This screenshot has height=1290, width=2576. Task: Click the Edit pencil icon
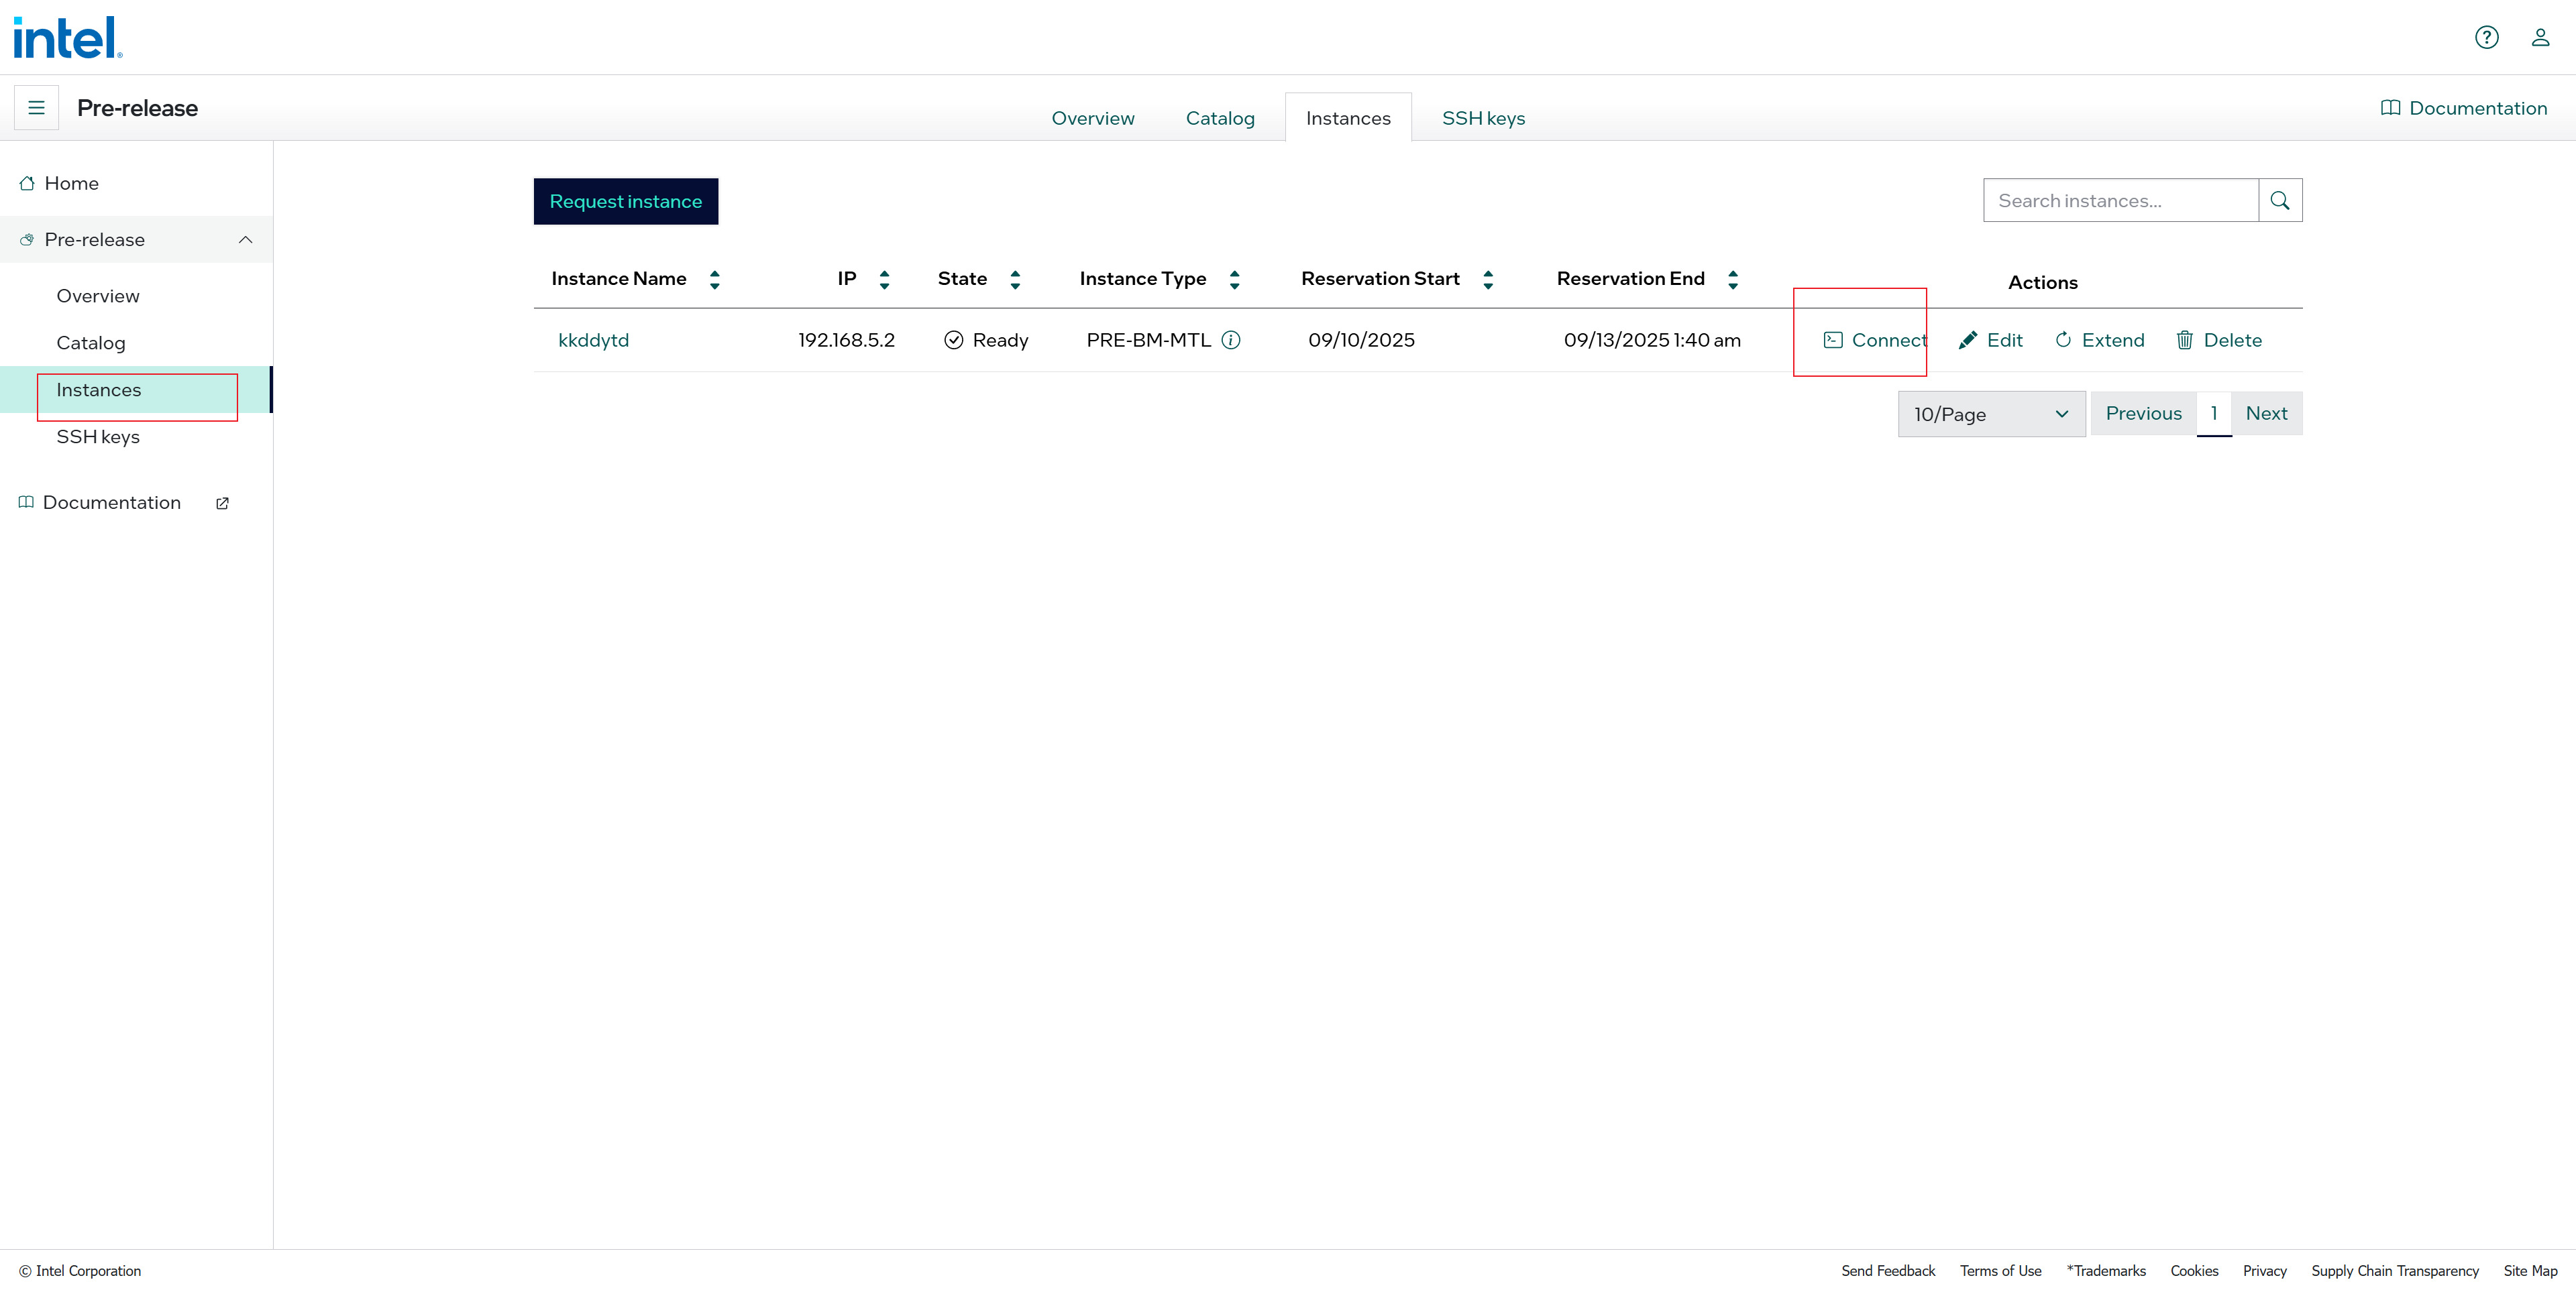coord(1967,340)
